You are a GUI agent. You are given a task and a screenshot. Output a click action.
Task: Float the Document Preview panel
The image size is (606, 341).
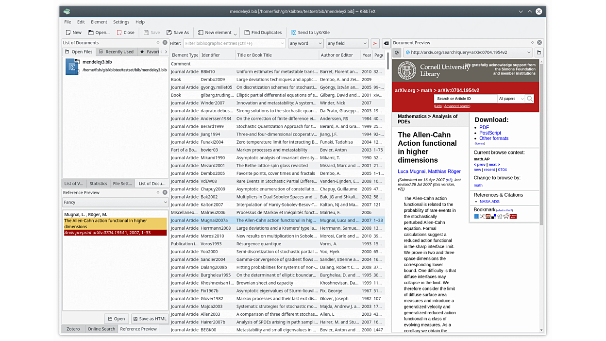pos(532,43)
